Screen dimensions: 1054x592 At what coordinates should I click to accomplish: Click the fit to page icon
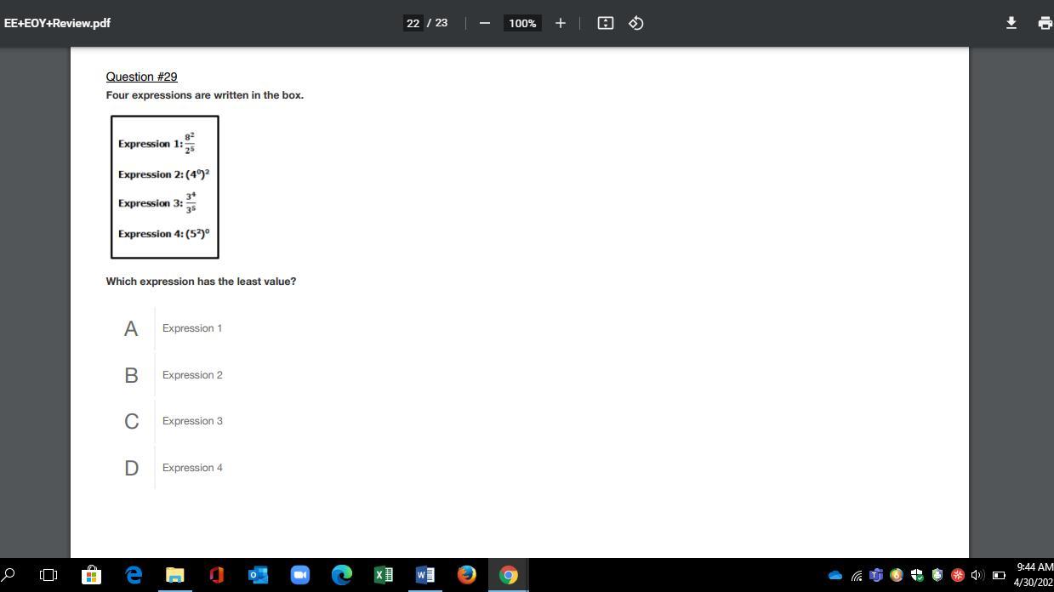coord(606,23)
